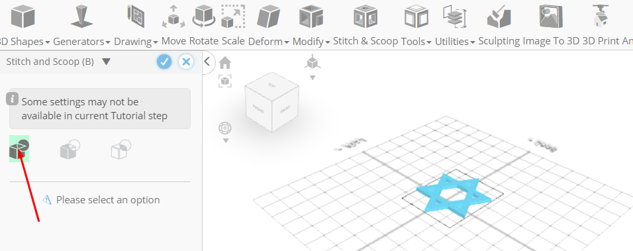Open the Drawing menu
Image resolution: width=633 pixels, height=251 pixels.
pyautogui.click(x=136, y=25)
